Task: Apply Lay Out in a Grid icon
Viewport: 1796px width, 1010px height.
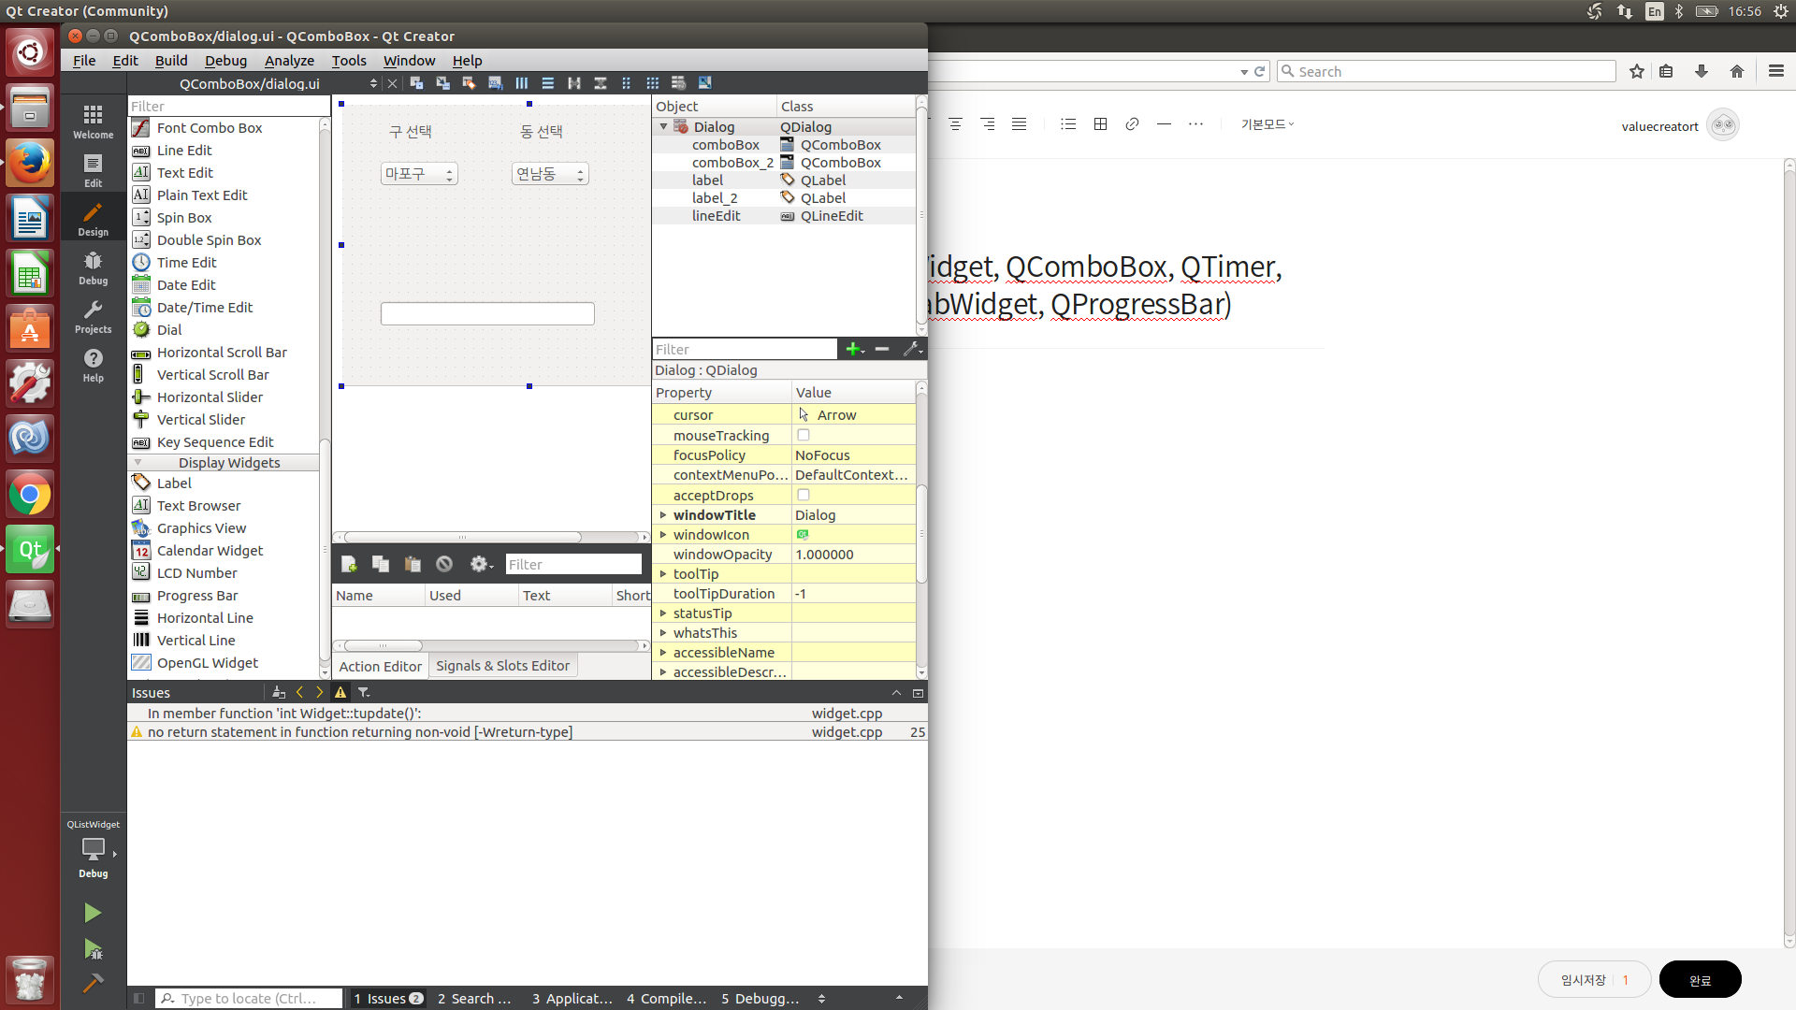Action: coord(652,83)
